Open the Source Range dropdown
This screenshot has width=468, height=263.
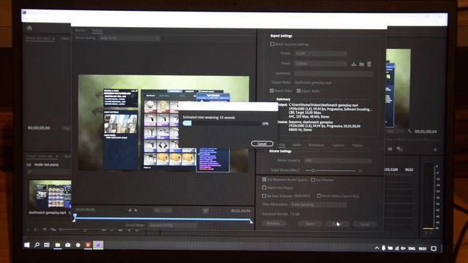pos(173,225)
